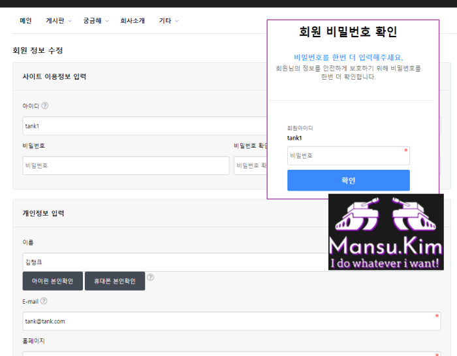The height and width of the screenshot is (356, 457).
Task: Click the 아이핀 본인확인 button
Action: click(x=53, y=281)
